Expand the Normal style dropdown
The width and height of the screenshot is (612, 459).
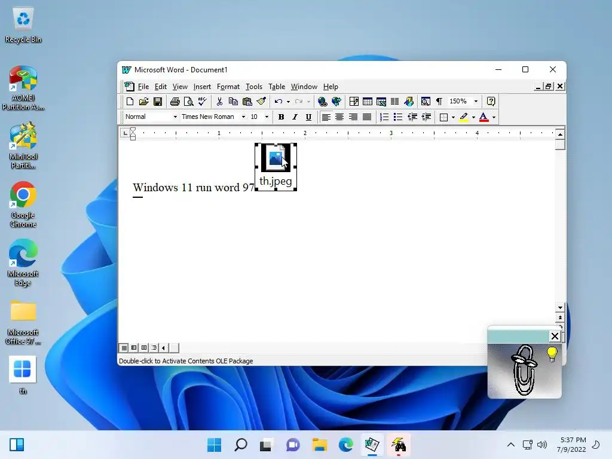175,117
